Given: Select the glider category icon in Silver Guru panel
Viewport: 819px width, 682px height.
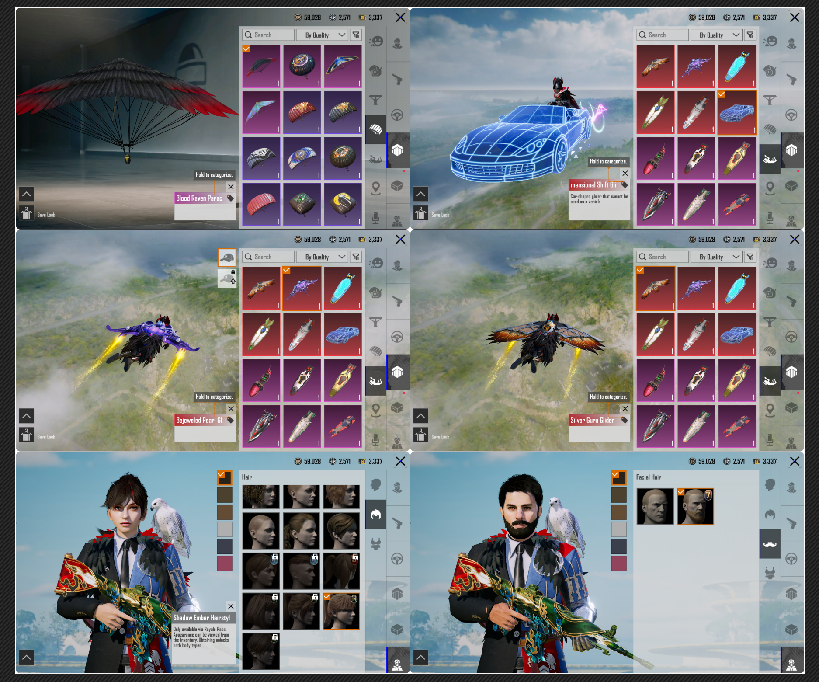Looking at the screenshot, I should click(x=770, y=381).
